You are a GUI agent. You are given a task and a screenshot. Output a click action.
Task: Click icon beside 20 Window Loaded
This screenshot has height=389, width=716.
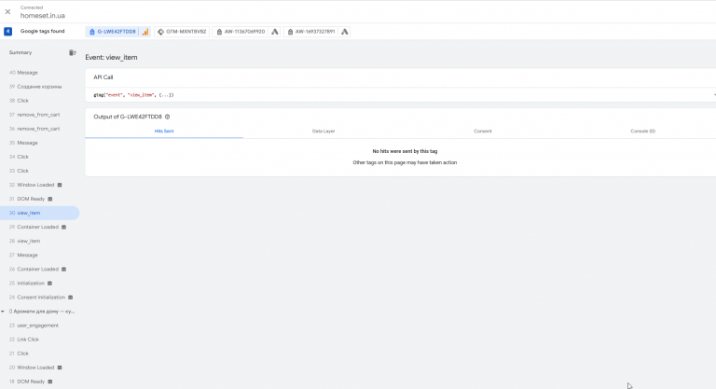click(x=60, y=368)
